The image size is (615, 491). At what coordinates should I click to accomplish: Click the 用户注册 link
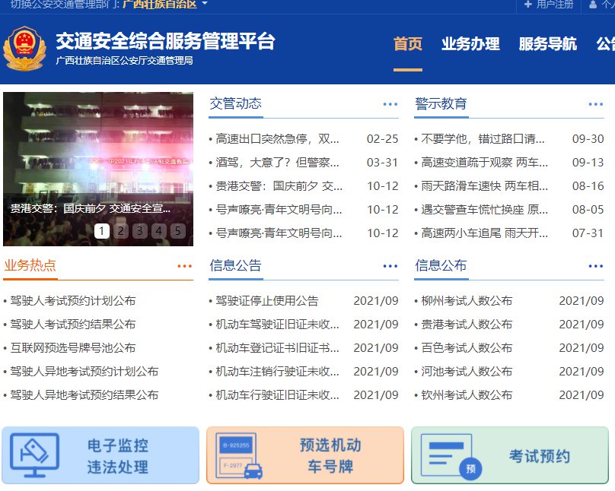(555, 5)
